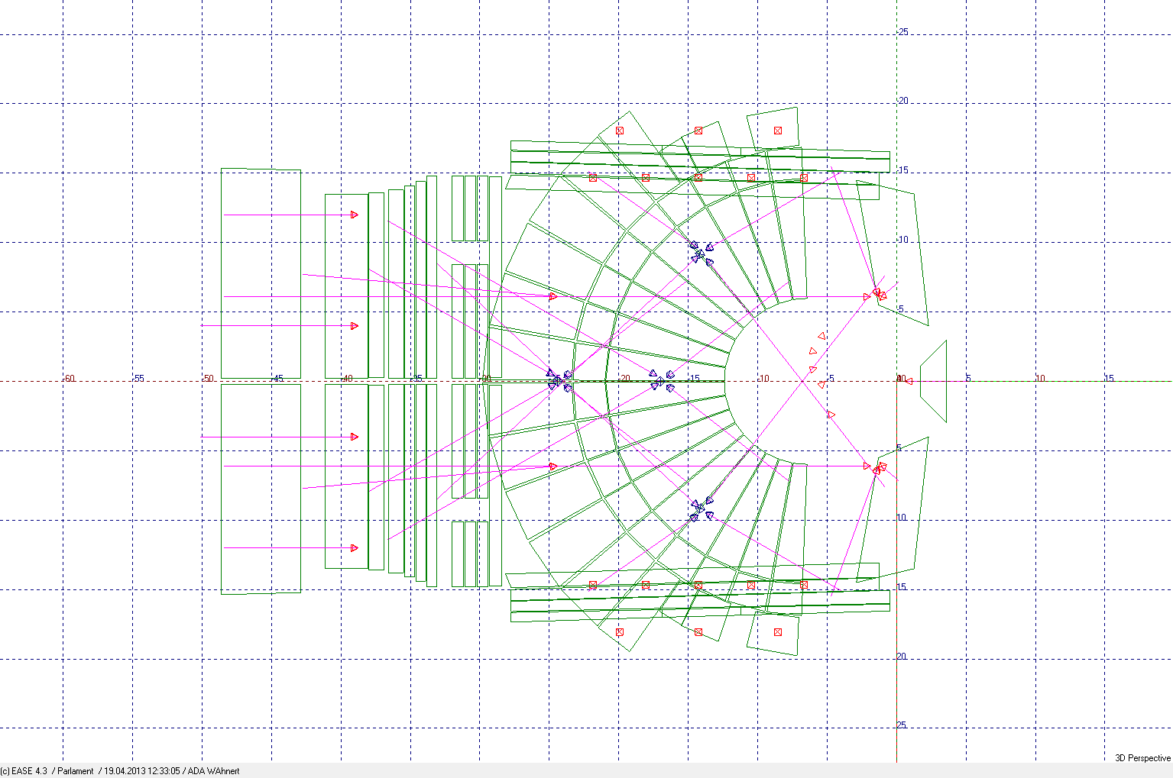This screenshot has height=778, width=1173.
Task: Select the lower blue loudspeaker cluster below the seating arc
Action: click(702, 508)
